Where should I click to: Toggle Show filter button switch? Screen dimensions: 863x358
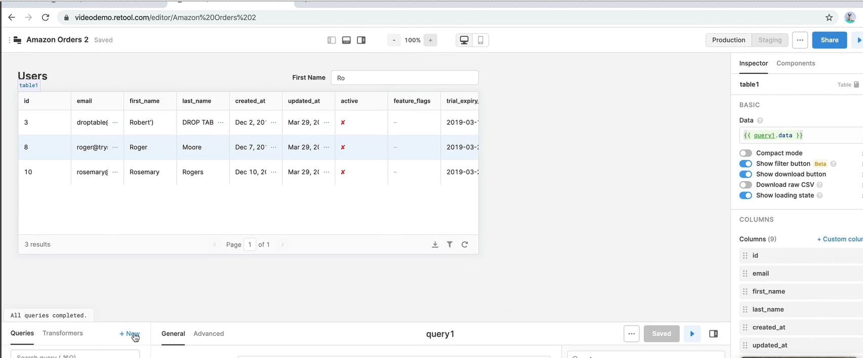(x=746, y=164)
